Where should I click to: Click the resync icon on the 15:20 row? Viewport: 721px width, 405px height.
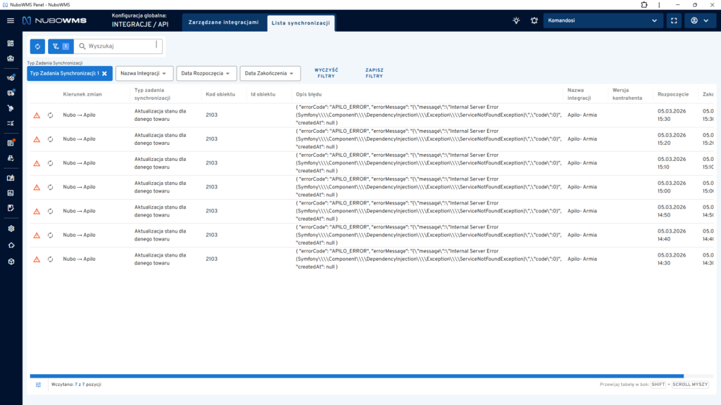pos(50,139)
